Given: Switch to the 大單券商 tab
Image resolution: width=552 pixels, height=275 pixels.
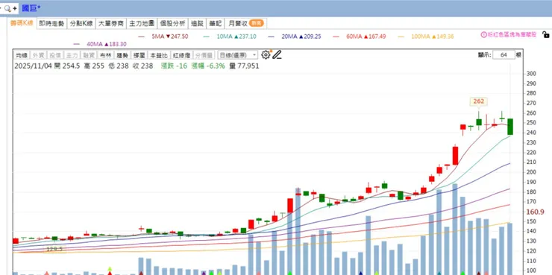Looking at the screenshot, I should (x=111, y=24).
